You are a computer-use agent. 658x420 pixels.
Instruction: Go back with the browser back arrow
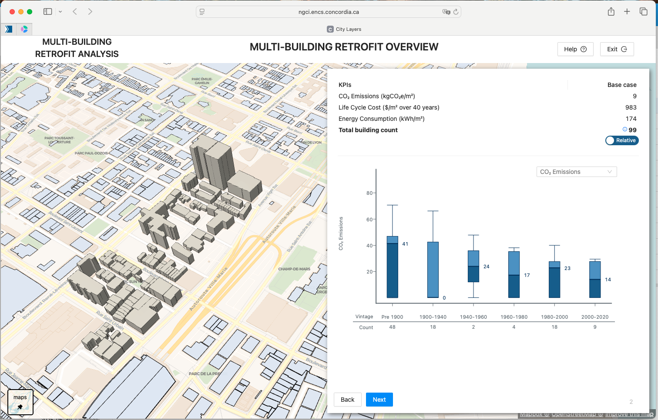(75, 12)
